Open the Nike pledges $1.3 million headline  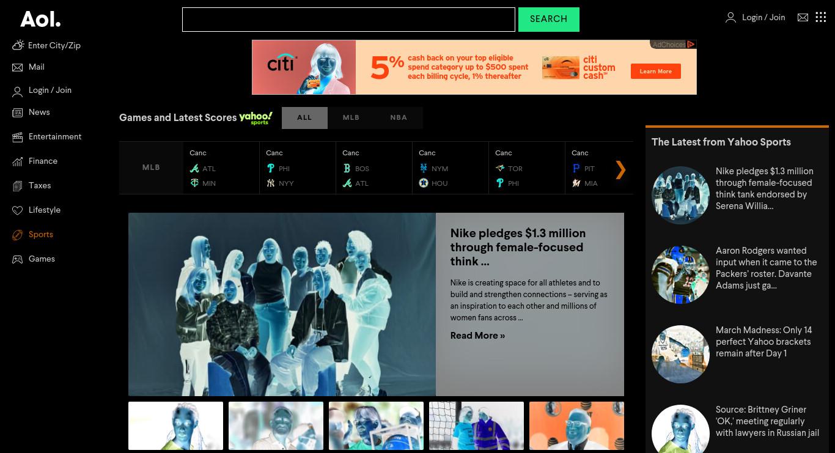pos(518,247)
